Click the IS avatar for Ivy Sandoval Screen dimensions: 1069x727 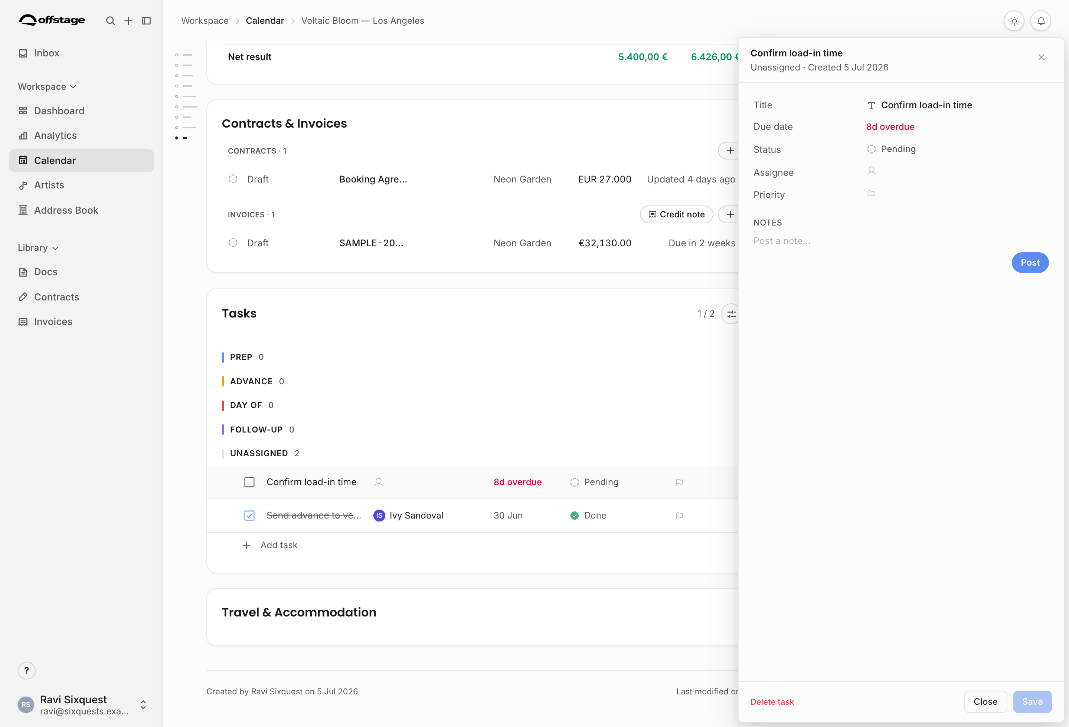tap(379, 516)
